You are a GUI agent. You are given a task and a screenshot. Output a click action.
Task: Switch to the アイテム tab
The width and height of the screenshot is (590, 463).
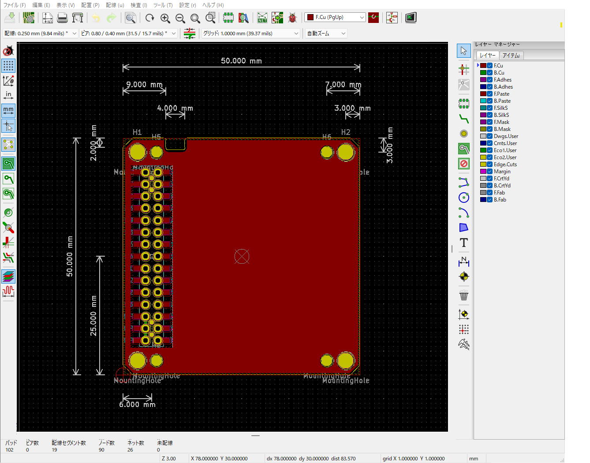(512, 55)
